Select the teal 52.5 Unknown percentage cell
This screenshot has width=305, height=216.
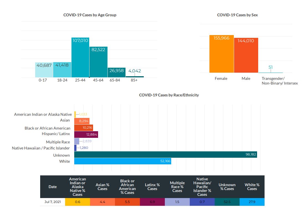227,202
